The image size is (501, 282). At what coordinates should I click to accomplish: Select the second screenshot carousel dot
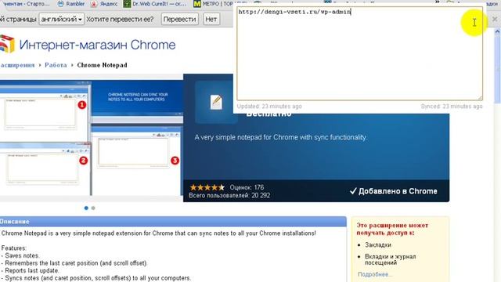click(93, 208)
